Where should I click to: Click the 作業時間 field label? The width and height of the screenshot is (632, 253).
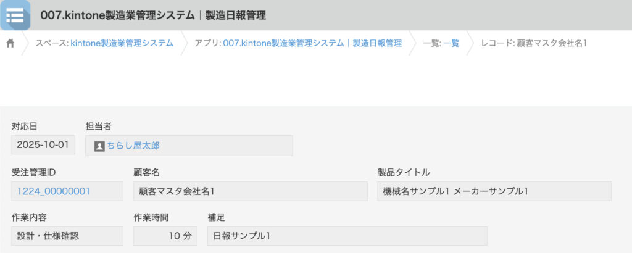(151, 217)
